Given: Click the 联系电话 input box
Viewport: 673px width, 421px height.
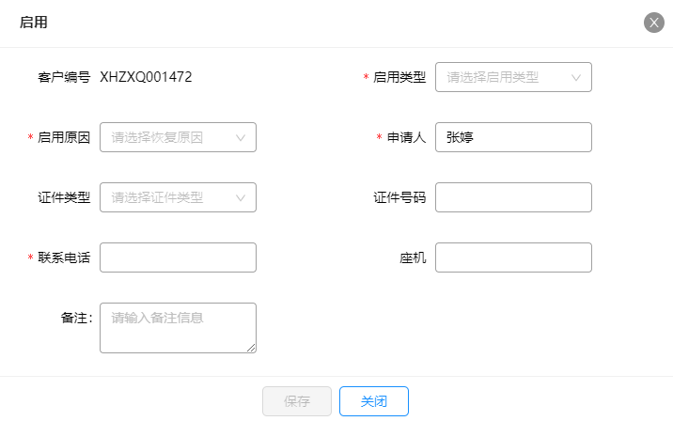Looking at the screenshot, I should click(178, 257).
